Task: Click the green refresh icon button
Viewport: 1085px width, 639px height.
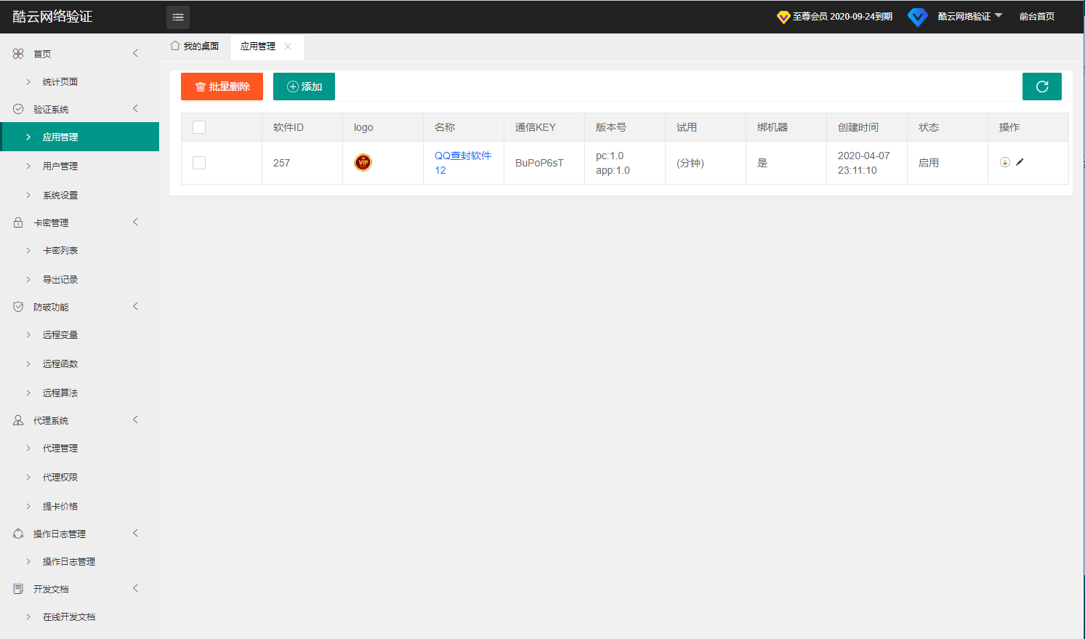Action: pos(1041,87)
